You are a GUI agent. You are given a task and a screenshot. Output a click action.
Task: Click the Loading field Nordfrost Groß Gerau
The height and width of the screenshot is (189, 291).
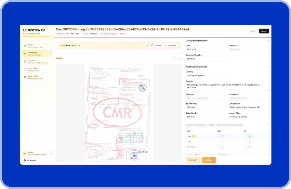click(206, 75)
